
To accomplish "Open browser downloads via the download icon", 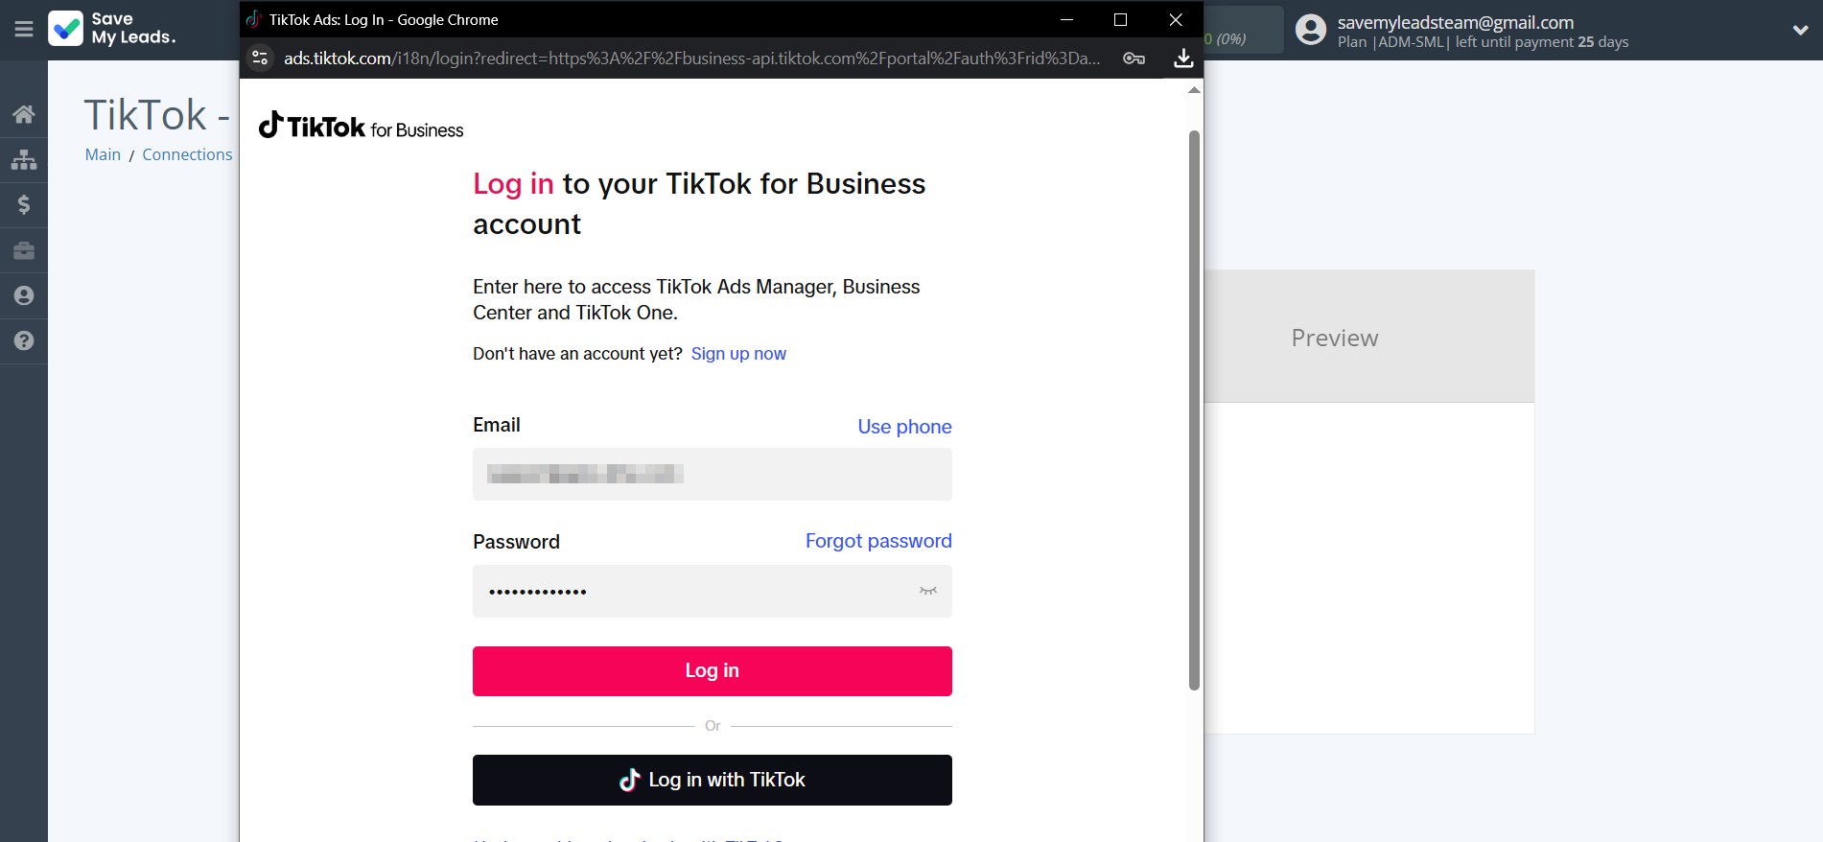I will tap(1183, 58).
